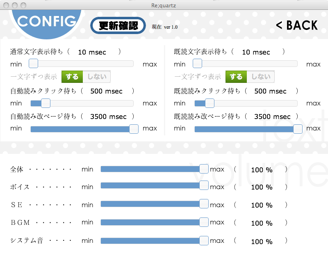Click the 既読読み改ページ待ち 3500 msec value
The width and height of the screenshot is (328, 256).
tap(272, 117)
